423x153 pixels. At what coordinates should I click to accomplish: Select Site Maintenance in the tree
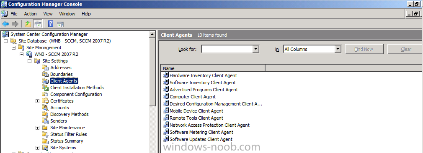pos(67,128)
